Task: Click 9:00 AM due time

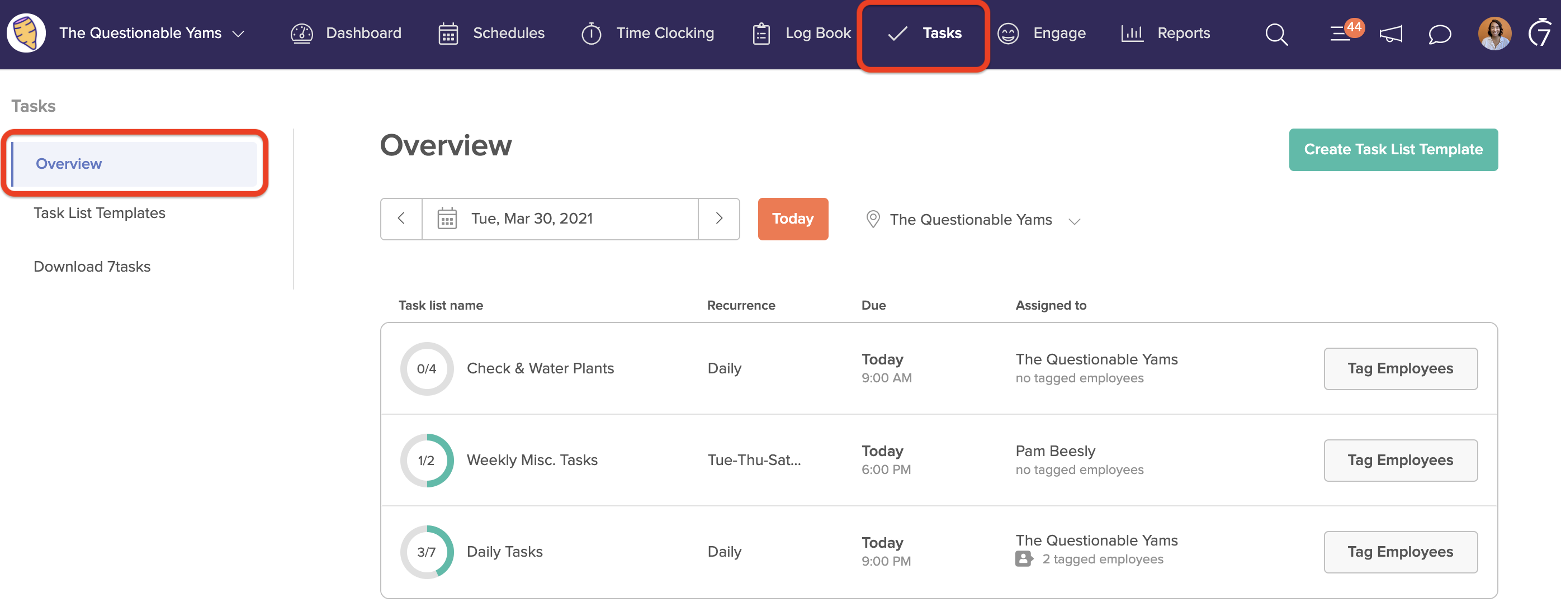Action: 887,378
